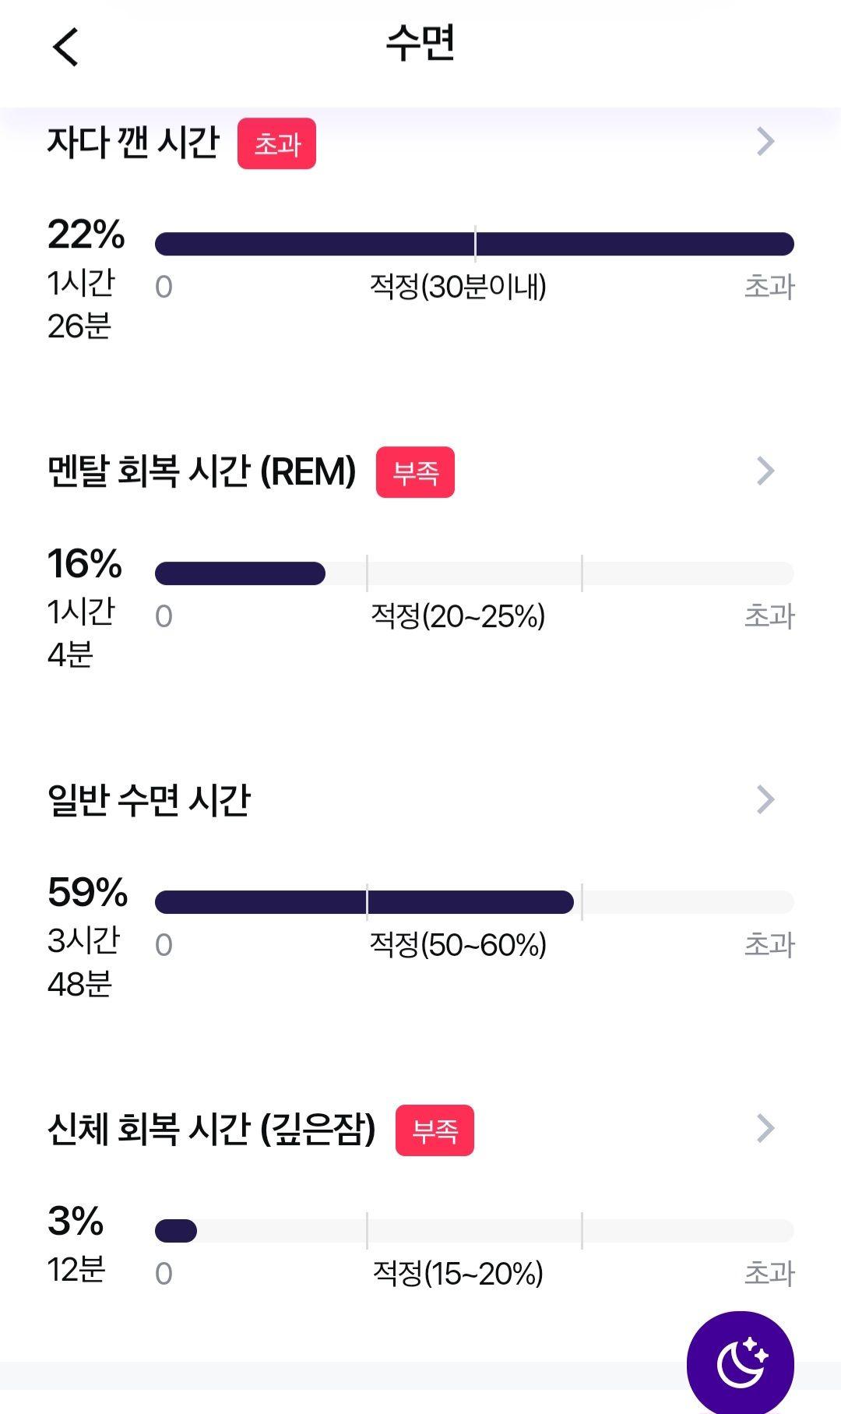
Task: Go back using the top-left arrow
Action: click(x=66, y=47)
